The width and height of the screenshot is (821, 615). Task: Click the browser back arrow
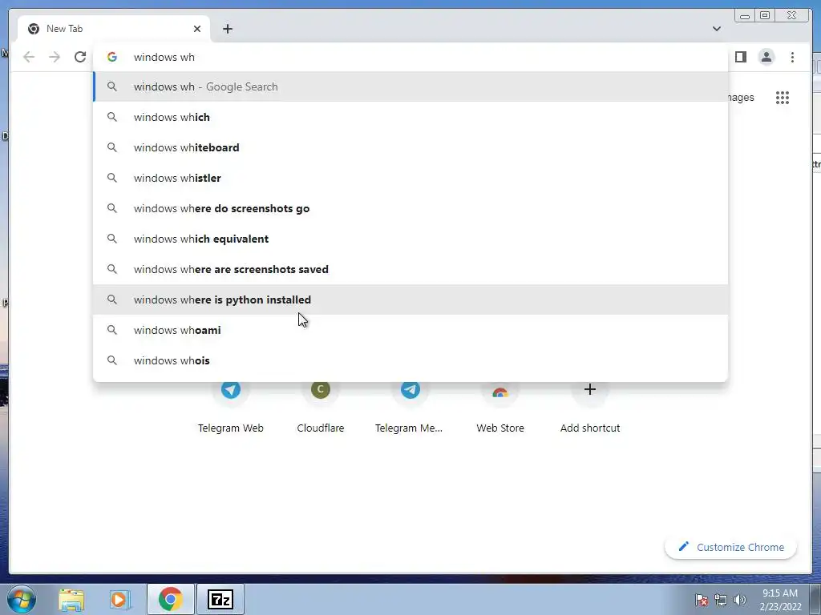point(29,57)
